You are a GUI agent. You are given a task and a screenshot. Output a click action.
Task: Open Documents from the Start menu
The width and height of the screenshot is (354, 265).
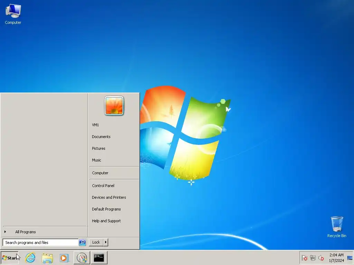(x=114, y=137)
